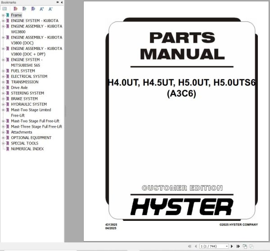Click the bookmark icon beside Attachments

(x=8, y=132)
